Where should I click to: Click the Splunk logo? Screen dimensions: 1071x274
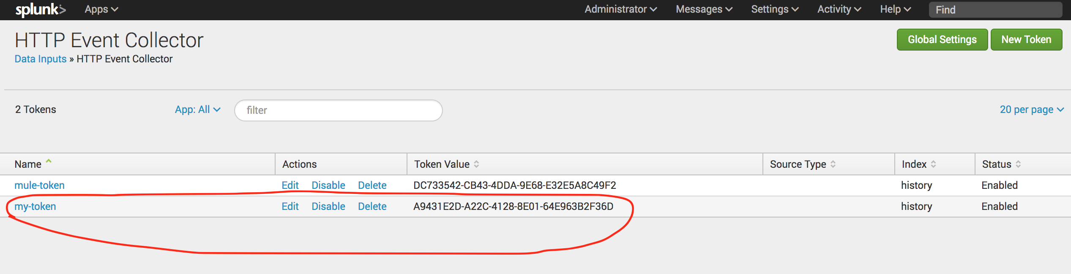point(40,9)
